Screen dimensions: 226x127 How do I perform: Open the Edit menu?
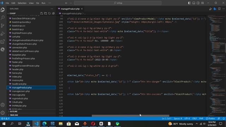tap(13, 3)
